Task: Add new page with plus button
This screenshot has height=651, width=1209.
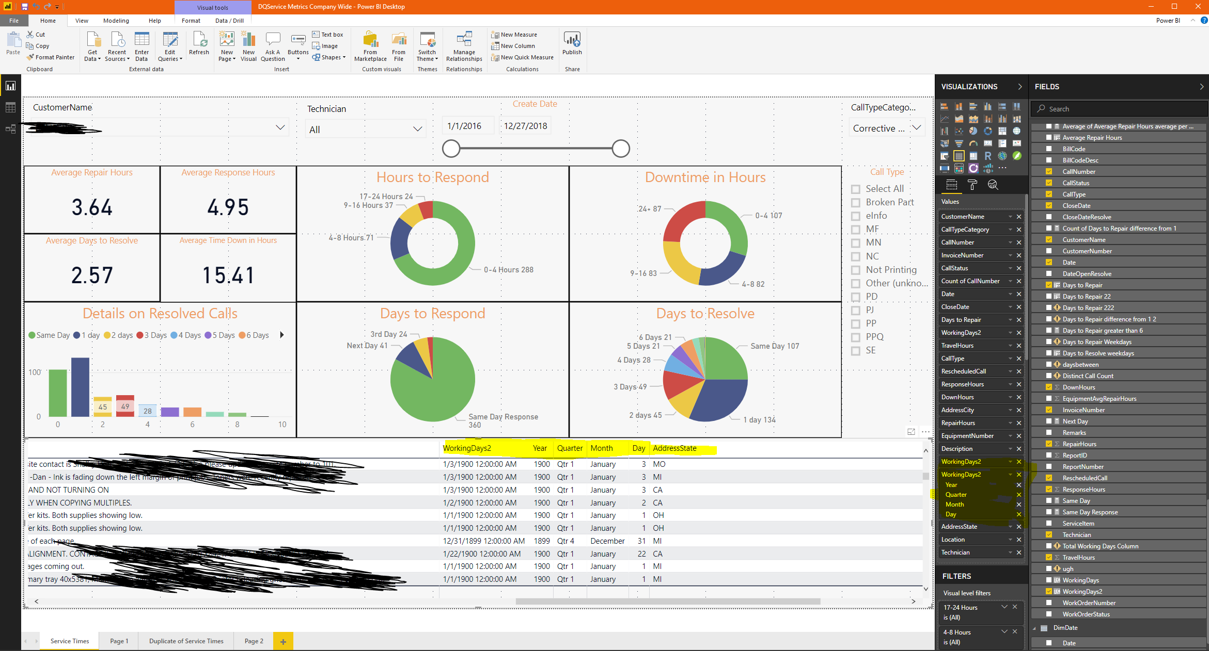Action: [283, 642]
